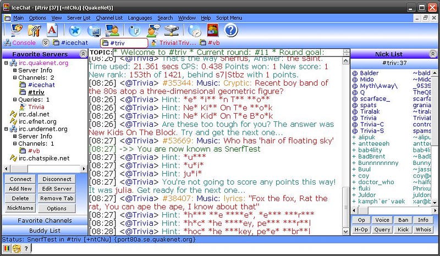Image resolution: width=440 pixels, height=256 pixels.
Task: Collapse the 'Channels: 1' node
Action: (15, 143)
